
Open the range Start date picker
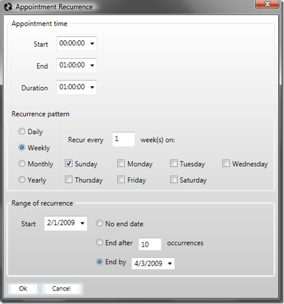click(x=82, y=224)
